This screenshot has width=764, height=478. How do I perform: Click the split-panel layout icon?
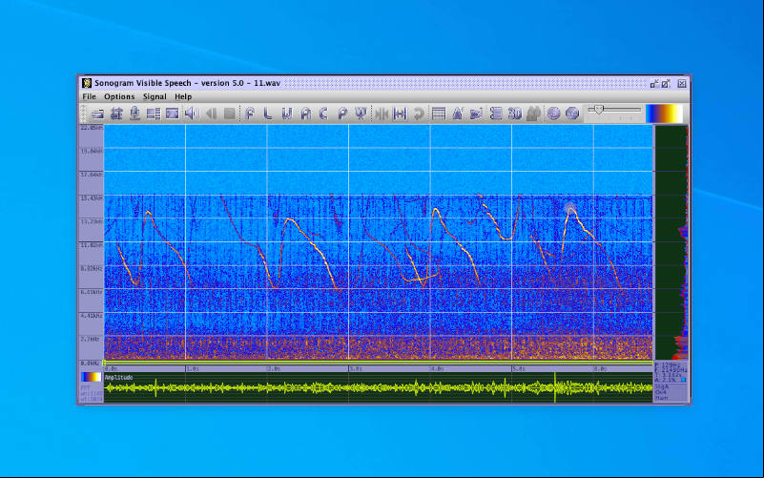(x=154, y=114)
